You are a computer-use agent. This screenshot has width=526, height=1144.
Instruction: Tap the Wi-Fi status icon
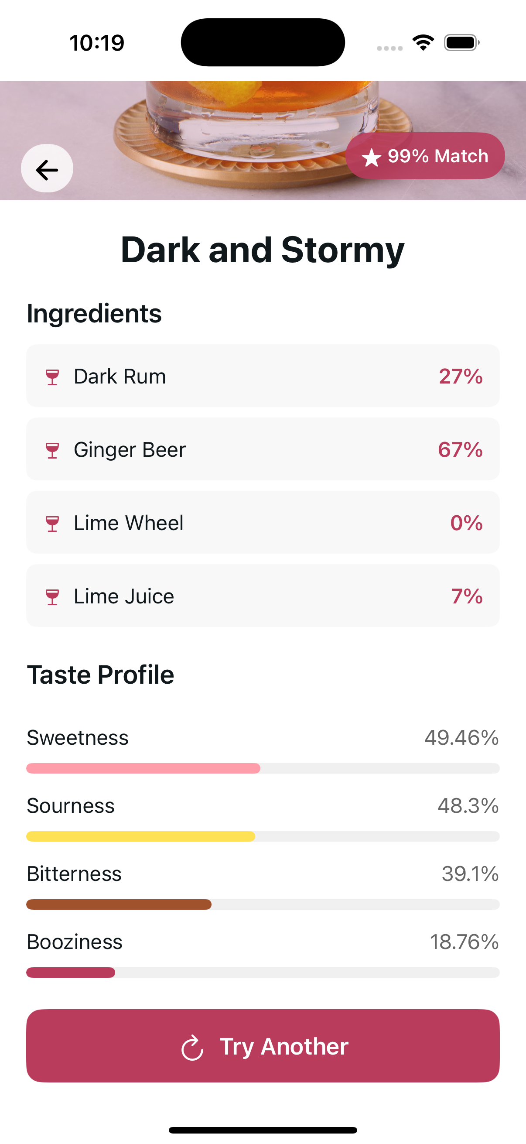423,43
